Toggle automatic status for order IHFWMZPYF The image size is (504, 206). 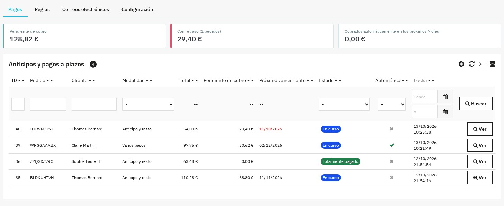pyautogui.click(x=391, y=129)
